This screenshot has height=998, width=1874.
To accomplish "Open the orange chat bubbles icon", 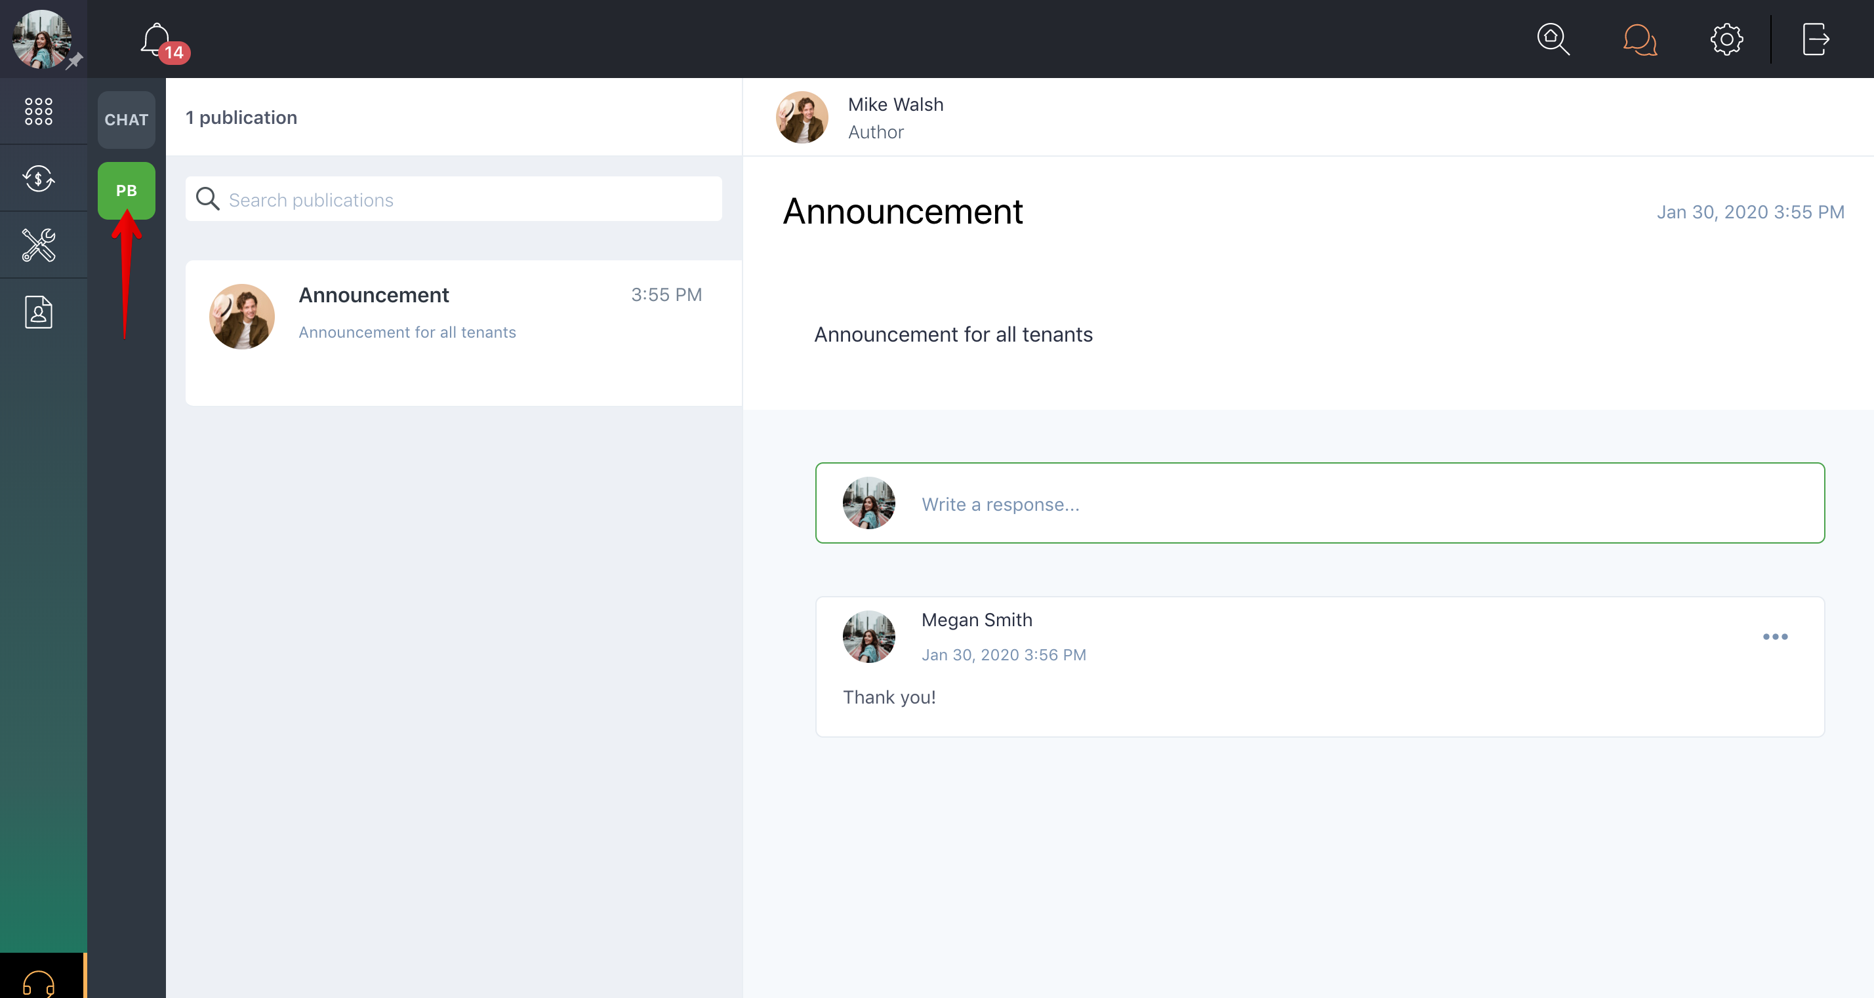I will [1640, 39].
